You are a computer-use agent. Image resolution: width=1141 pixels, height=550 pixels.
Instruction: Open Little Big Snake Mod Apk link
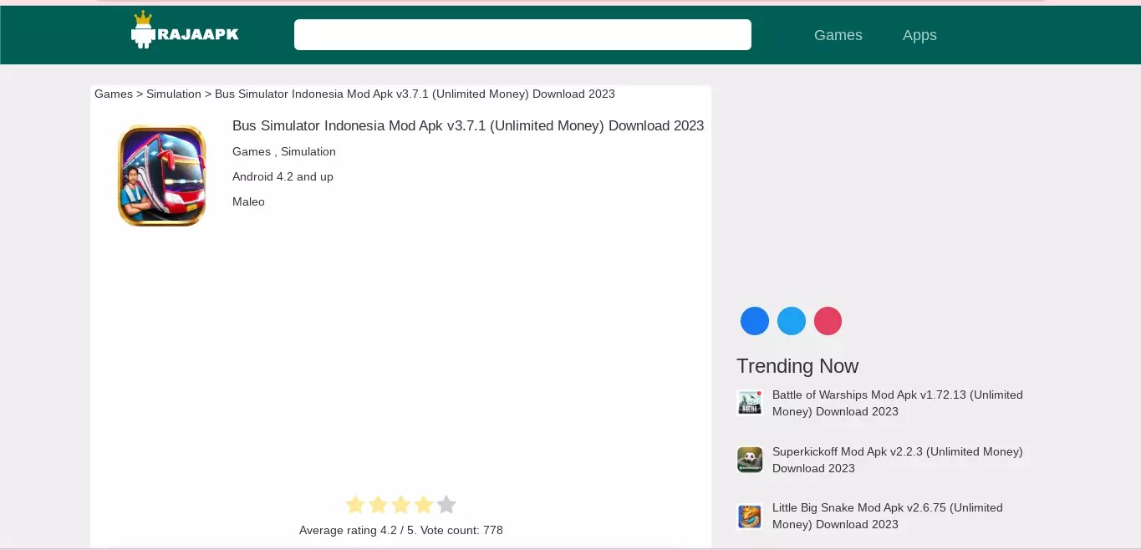[888, 516]
